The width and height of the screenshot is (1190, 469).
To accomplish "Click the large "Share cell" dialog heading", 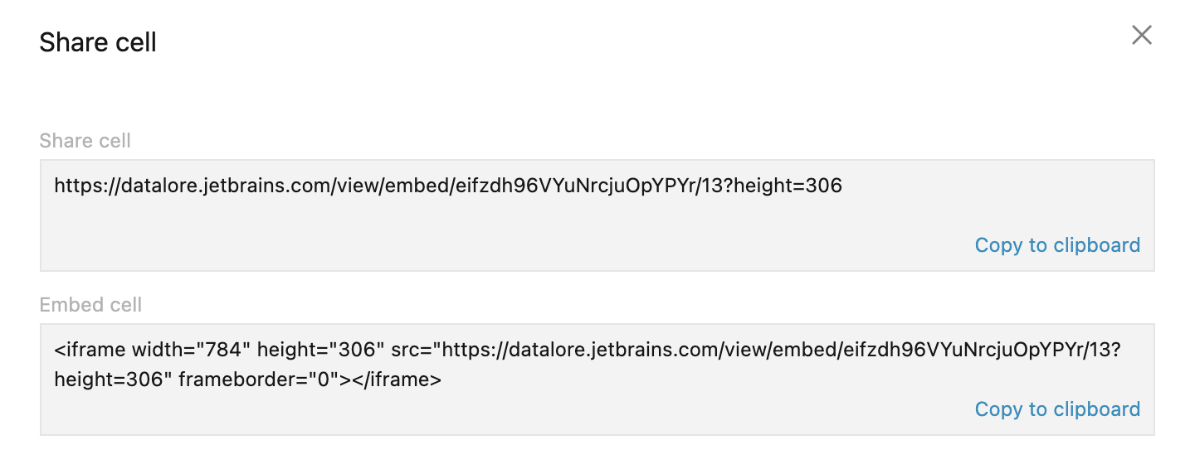I will [x=98, y=42].
